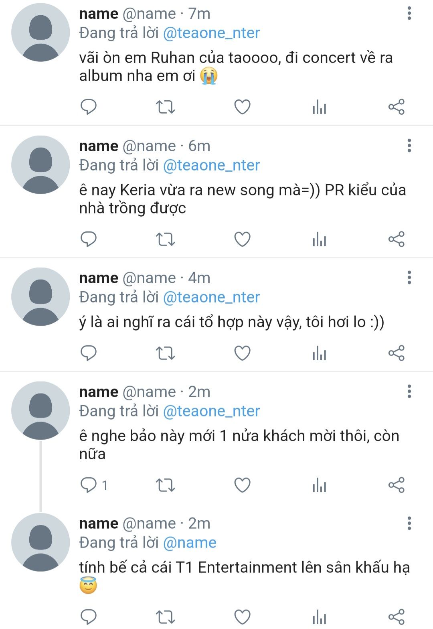Open the @name mention in the last reply
This screenshot has width=433, height=629.
coord(190,543)
